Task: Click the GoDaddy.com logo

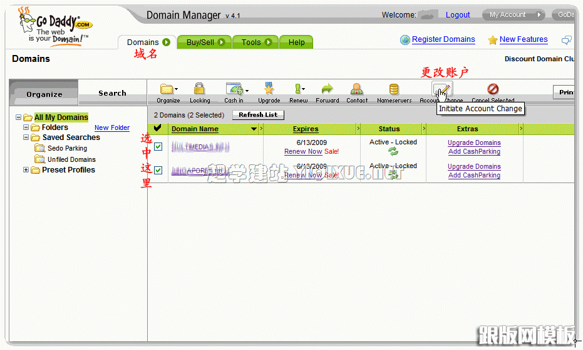Action: pyautogui.click(x=56, y=27)
